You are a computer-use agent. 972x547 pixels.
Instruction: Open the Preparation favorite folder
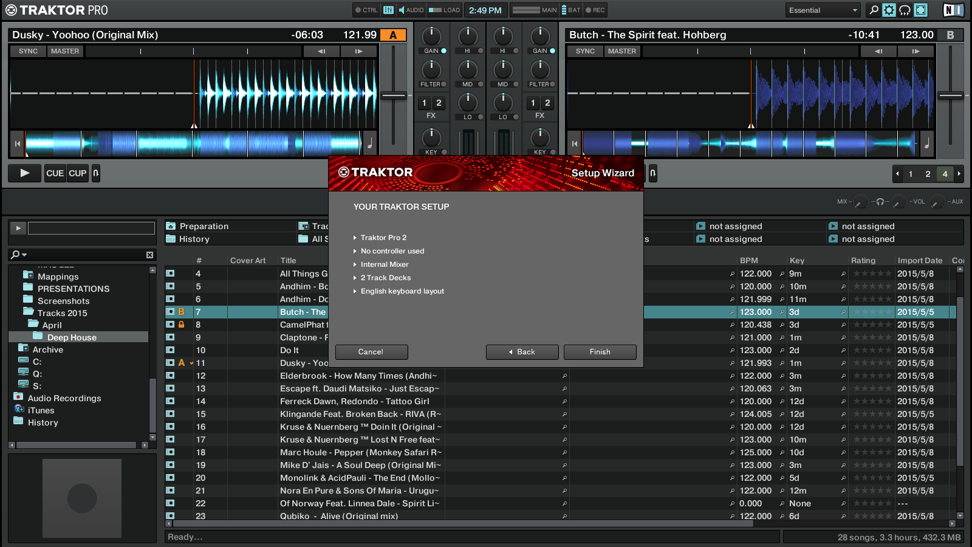tap(198, 226)
